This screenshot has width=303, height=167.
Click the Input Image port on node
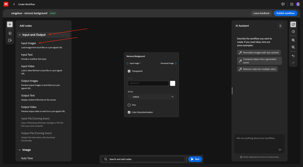[127, 63]
